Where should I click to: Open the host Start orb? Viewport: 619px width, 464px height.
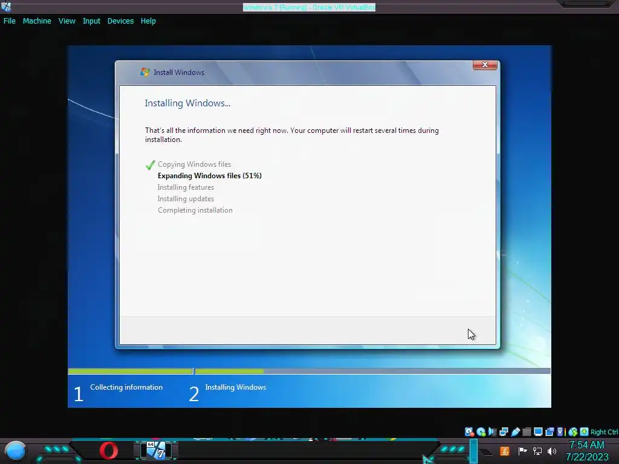[16, 451]
